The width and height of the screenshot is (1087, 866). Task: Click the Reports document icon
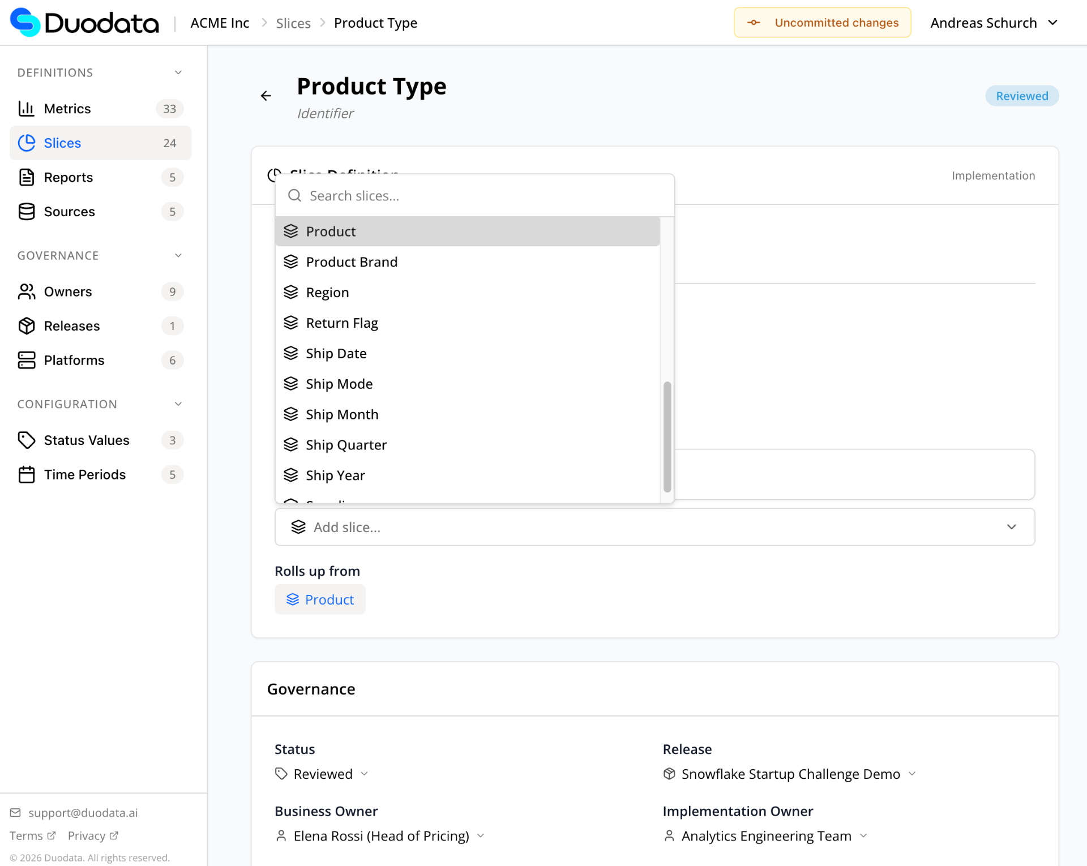(x=26, y=177)
